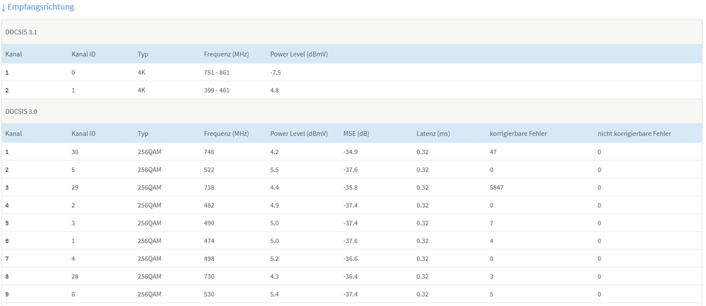Select power level 5.4 cell
This screenshot has width=706, height=306.
tap(275, 294)
